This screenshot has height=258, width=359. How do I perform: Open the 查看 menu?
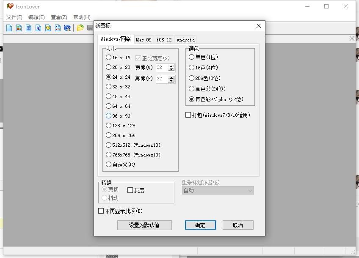[58, 17]
